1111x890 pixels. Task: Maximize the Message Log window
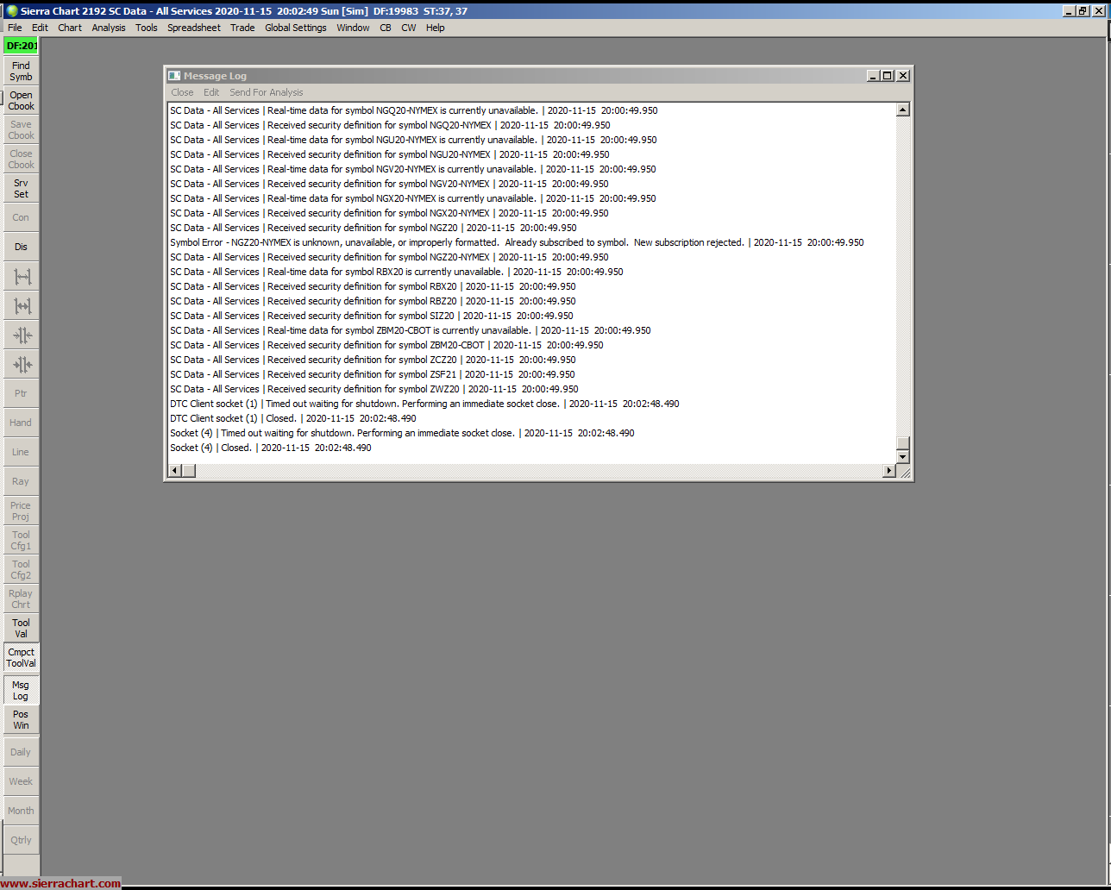coord(888,76)
